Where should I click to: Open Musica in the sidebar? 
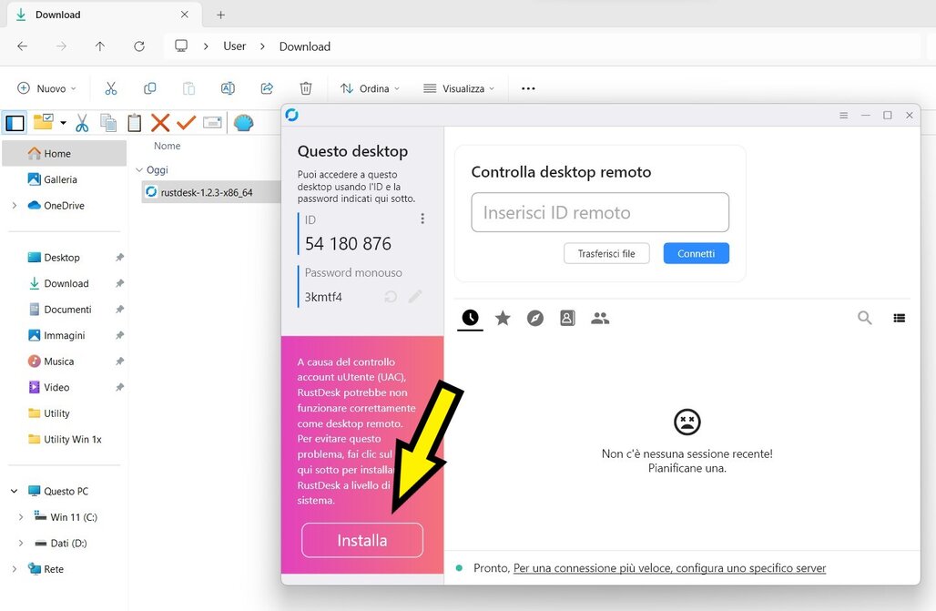[x=58, y=362]
